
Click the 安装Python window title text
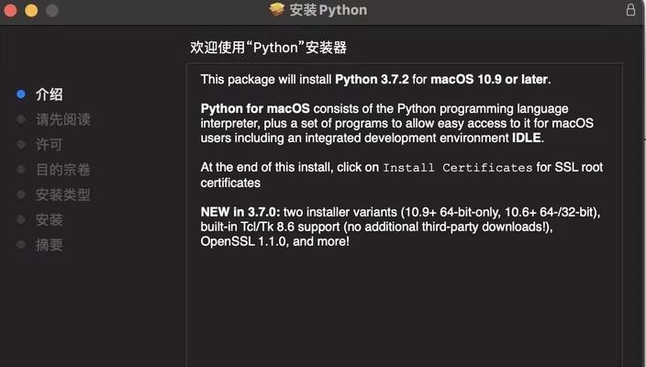point(328,10)
